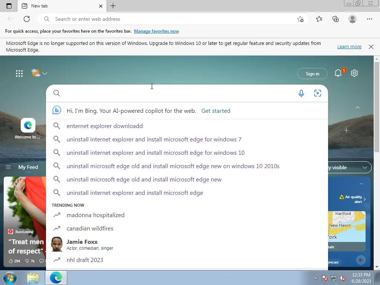
Task: Refresh the page
Action: (27, 19)
